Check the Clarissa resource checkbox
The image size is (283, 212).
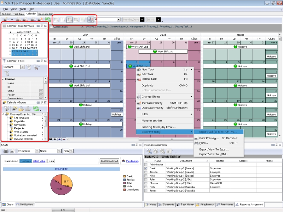pyautogui.click(x=146, y=183)
